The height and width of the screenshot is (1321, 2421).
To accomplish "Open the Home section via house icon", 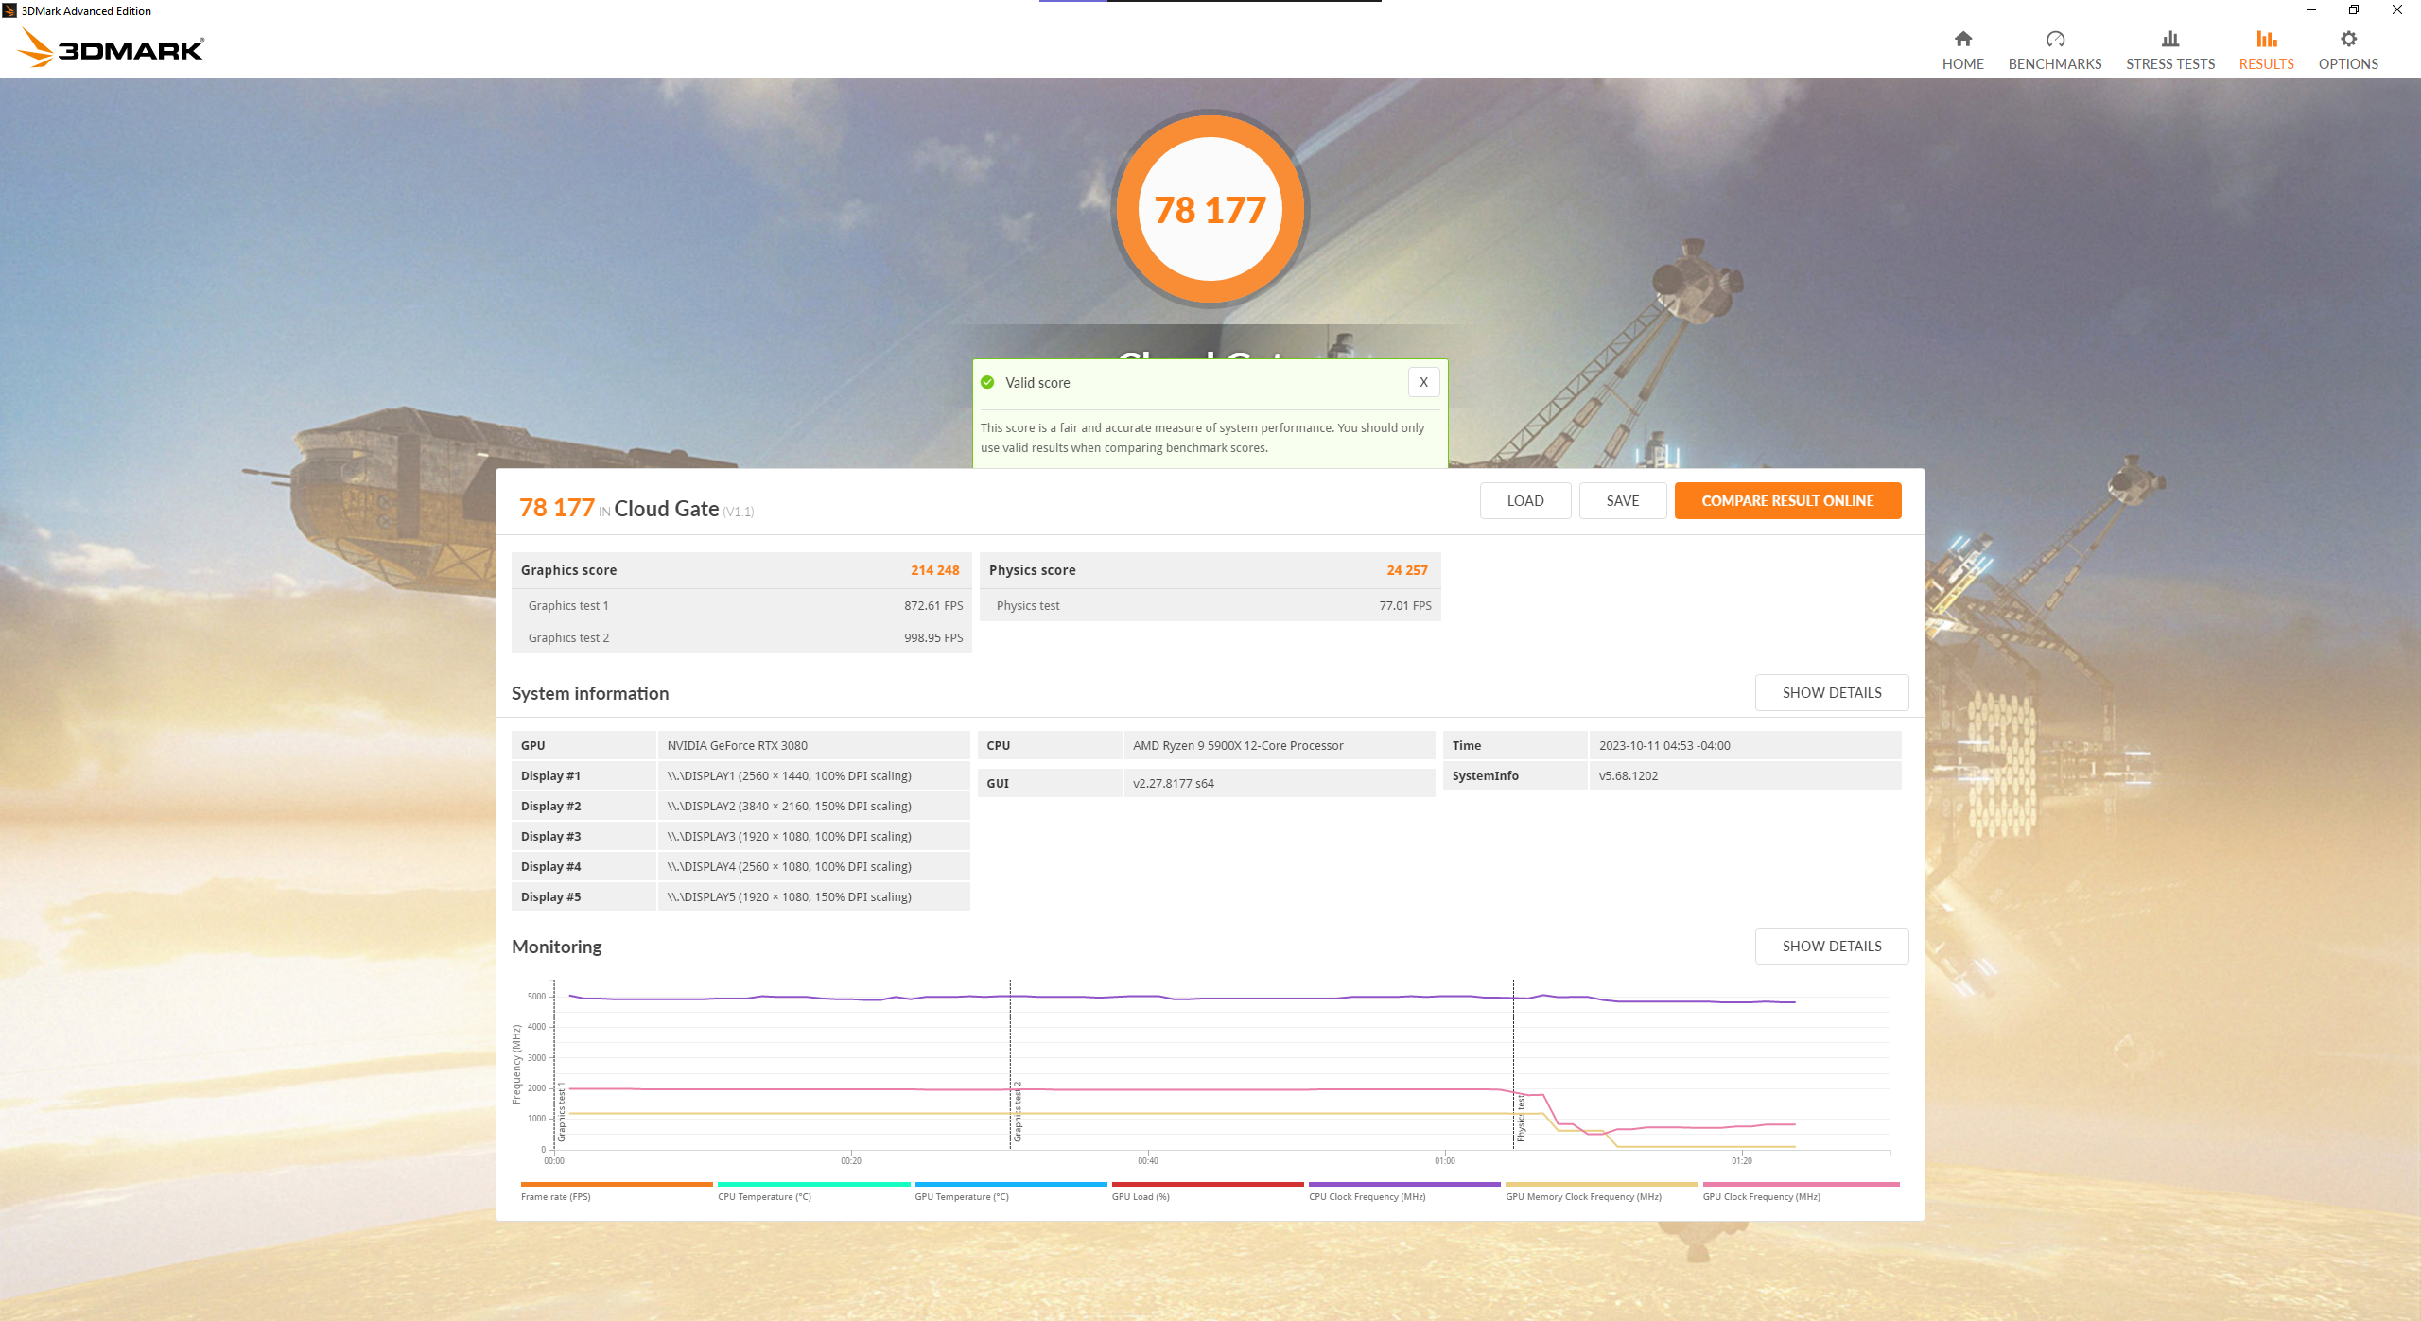I will [x=1963, y=39].
